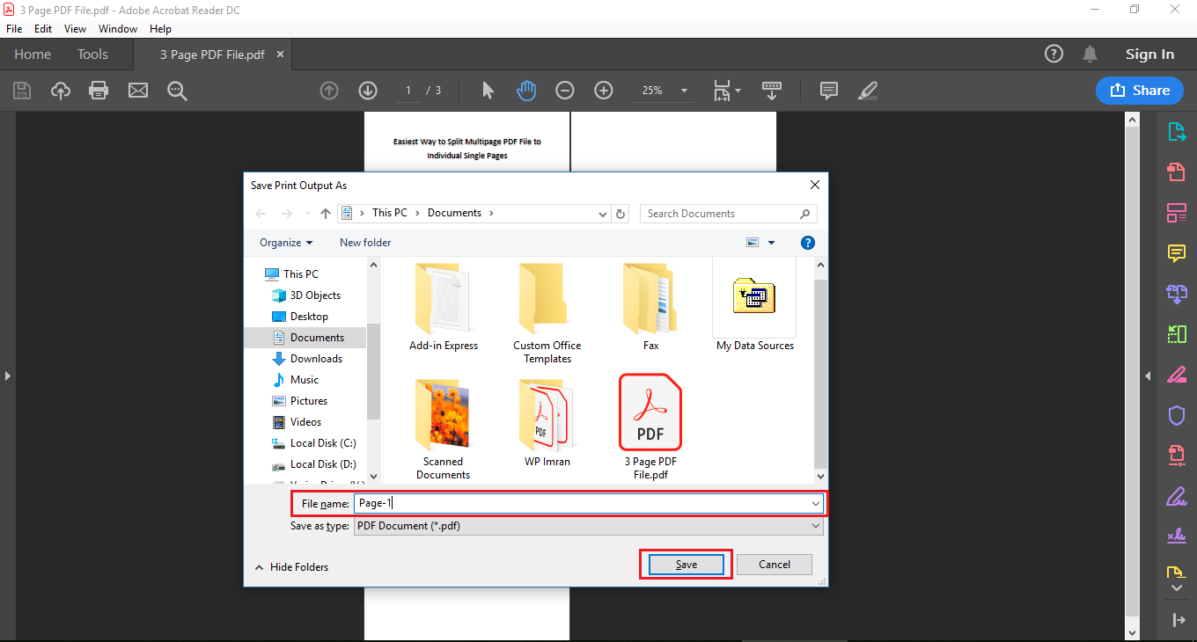Viewport: 1197px width, 642px height.
Task: Close the 3 Page PDF File.pdf tab
Action: coord(281,55)
